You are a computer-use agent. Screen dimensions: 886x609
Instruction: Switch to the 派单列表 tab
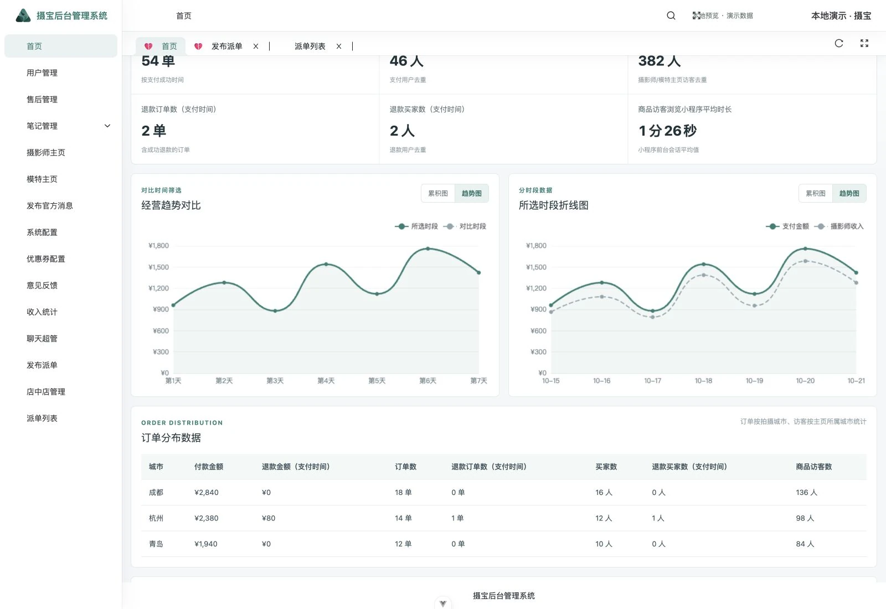coord(310,47)
